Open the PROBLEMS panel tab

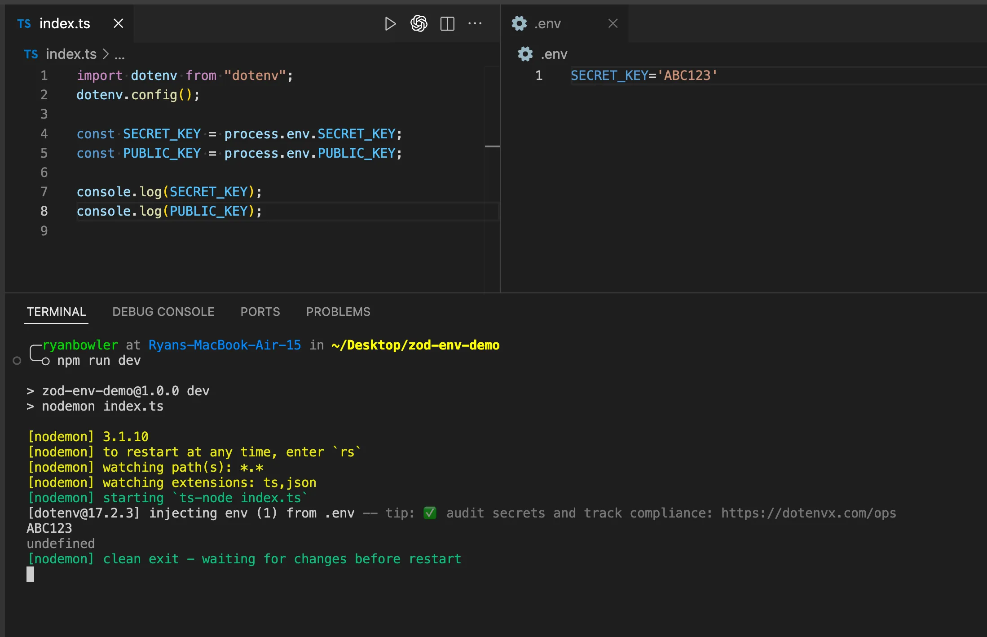pos(338,312)
